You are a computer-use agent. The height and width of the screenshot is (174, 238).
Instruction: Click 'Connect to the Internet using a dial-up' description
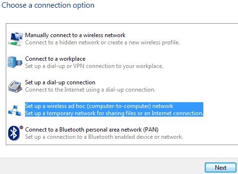pyautogui.click(x=90, y=90)
